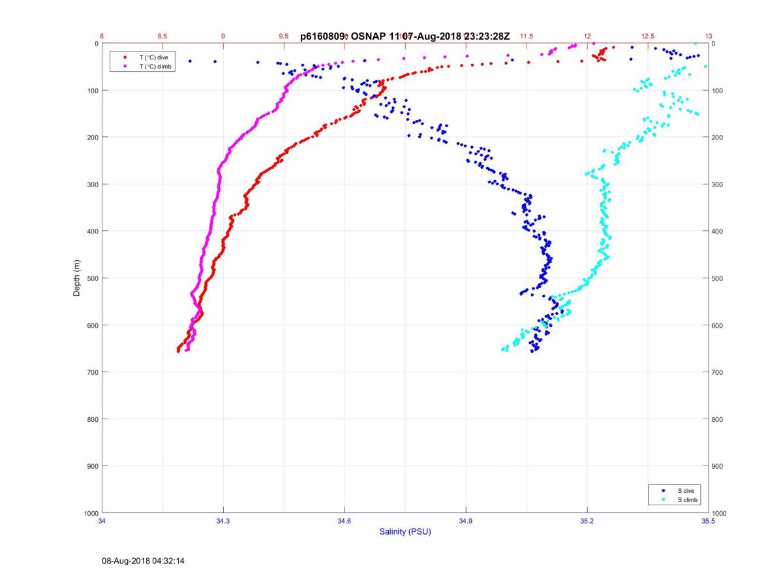Click the 200 tick on left depth axis
Screen dimensions: 783x577
click(92, 138)
